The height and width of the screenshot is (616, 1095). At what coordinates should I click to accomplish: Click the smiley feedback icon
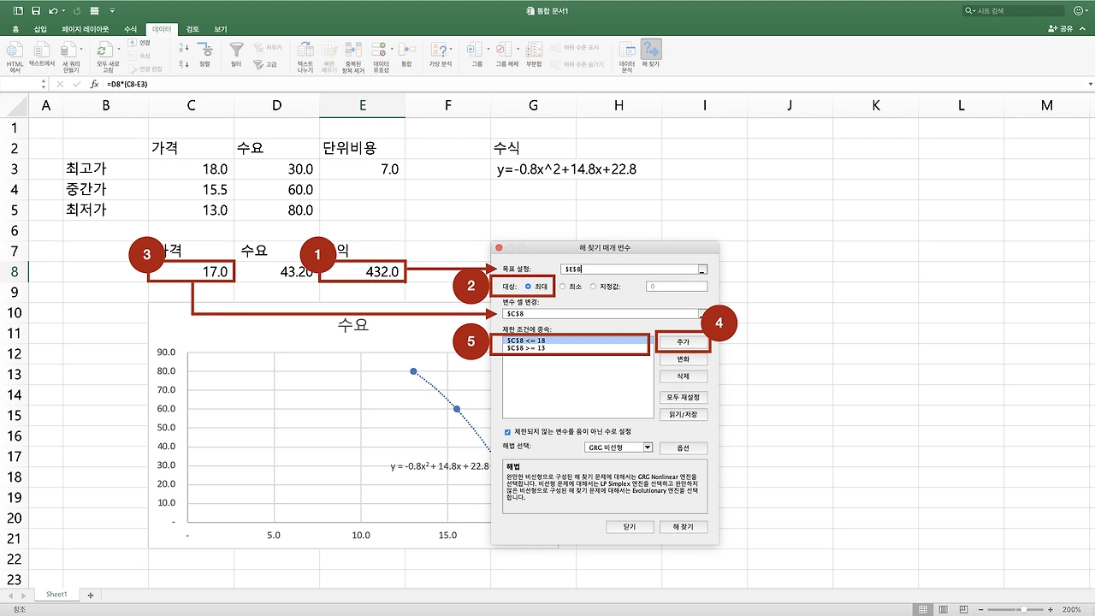click(x=1077, y=11)
